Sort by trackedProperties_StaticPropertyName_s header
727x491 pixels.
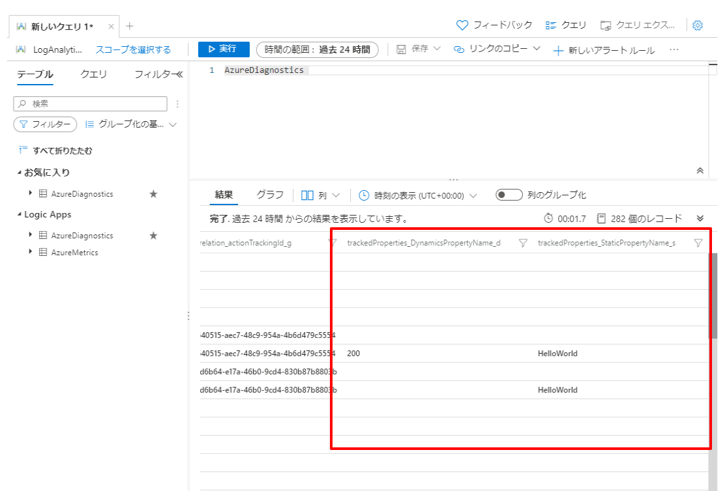pyautogui.click(x=606, y=243)
